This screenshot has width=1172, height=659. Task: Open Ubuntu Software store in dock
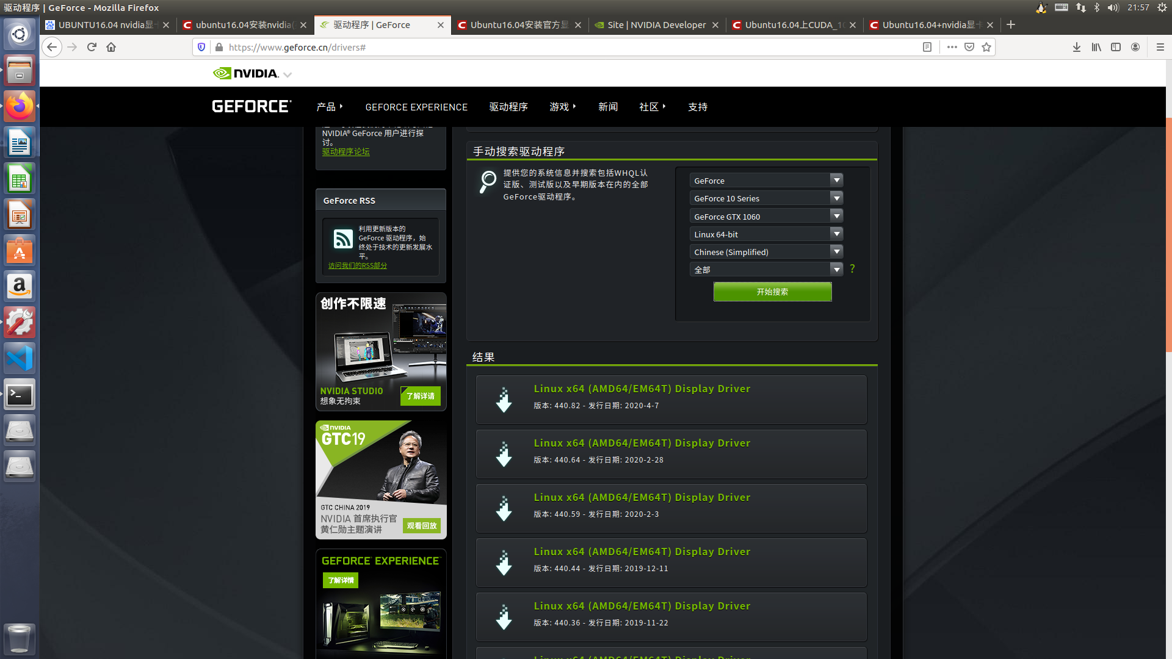(x=20, y=251)
